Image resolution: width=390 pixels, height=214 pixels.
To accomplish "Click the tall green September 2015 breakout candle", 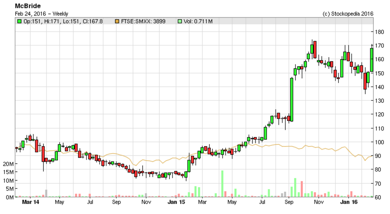I will tap(292, 99).
